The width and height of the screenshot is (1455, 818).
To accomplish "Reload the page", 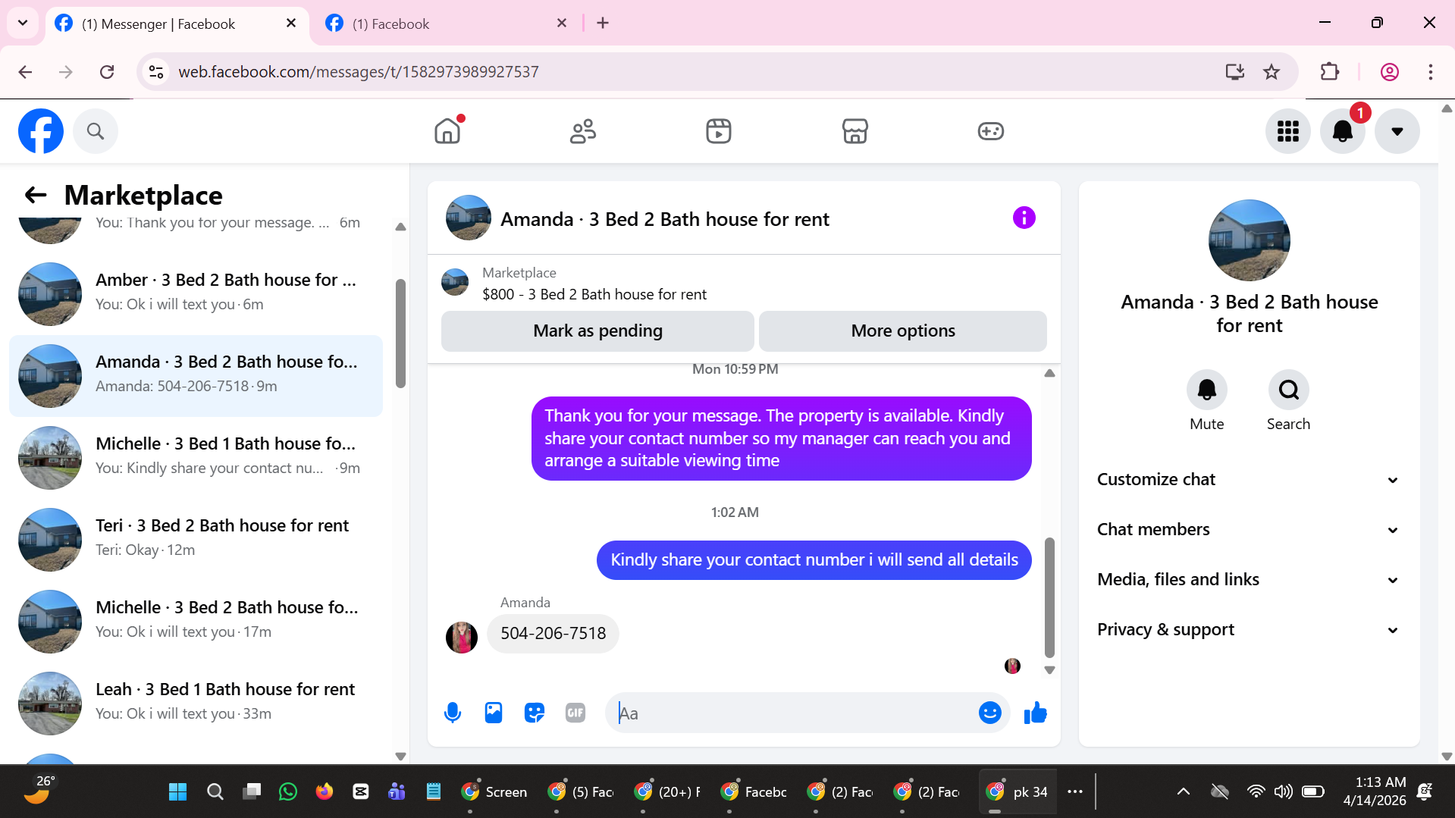I will click(x=107, y=72).
